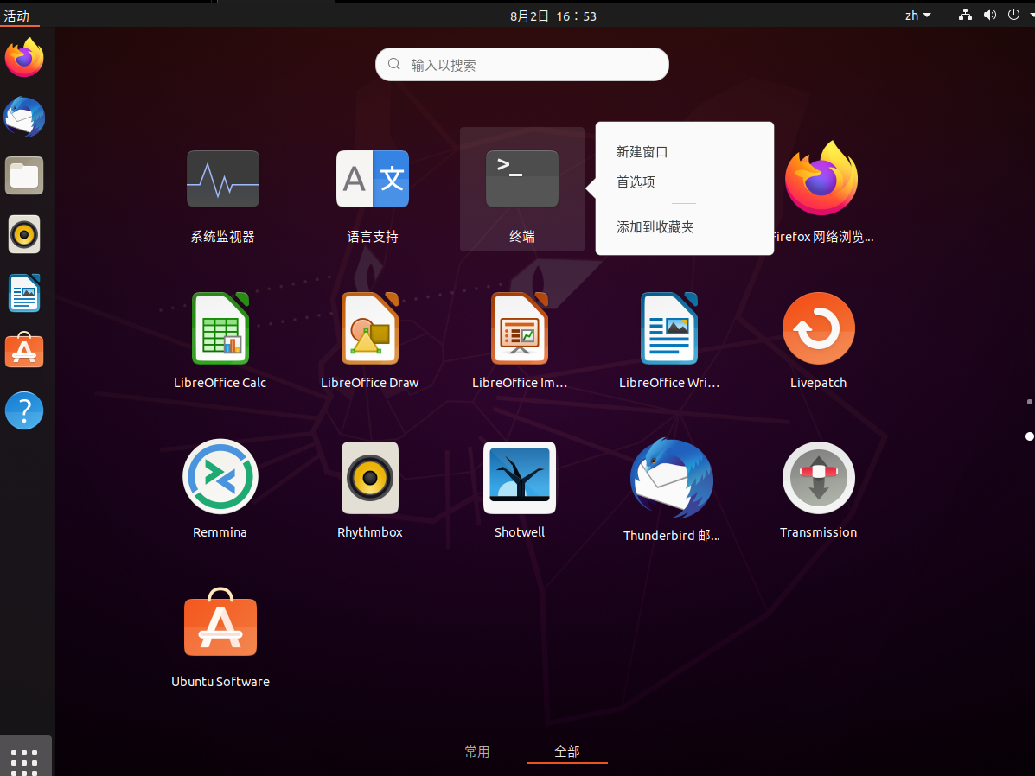Select 新建窗口 from context menu

pyautogui.click(x=642, y=152)
